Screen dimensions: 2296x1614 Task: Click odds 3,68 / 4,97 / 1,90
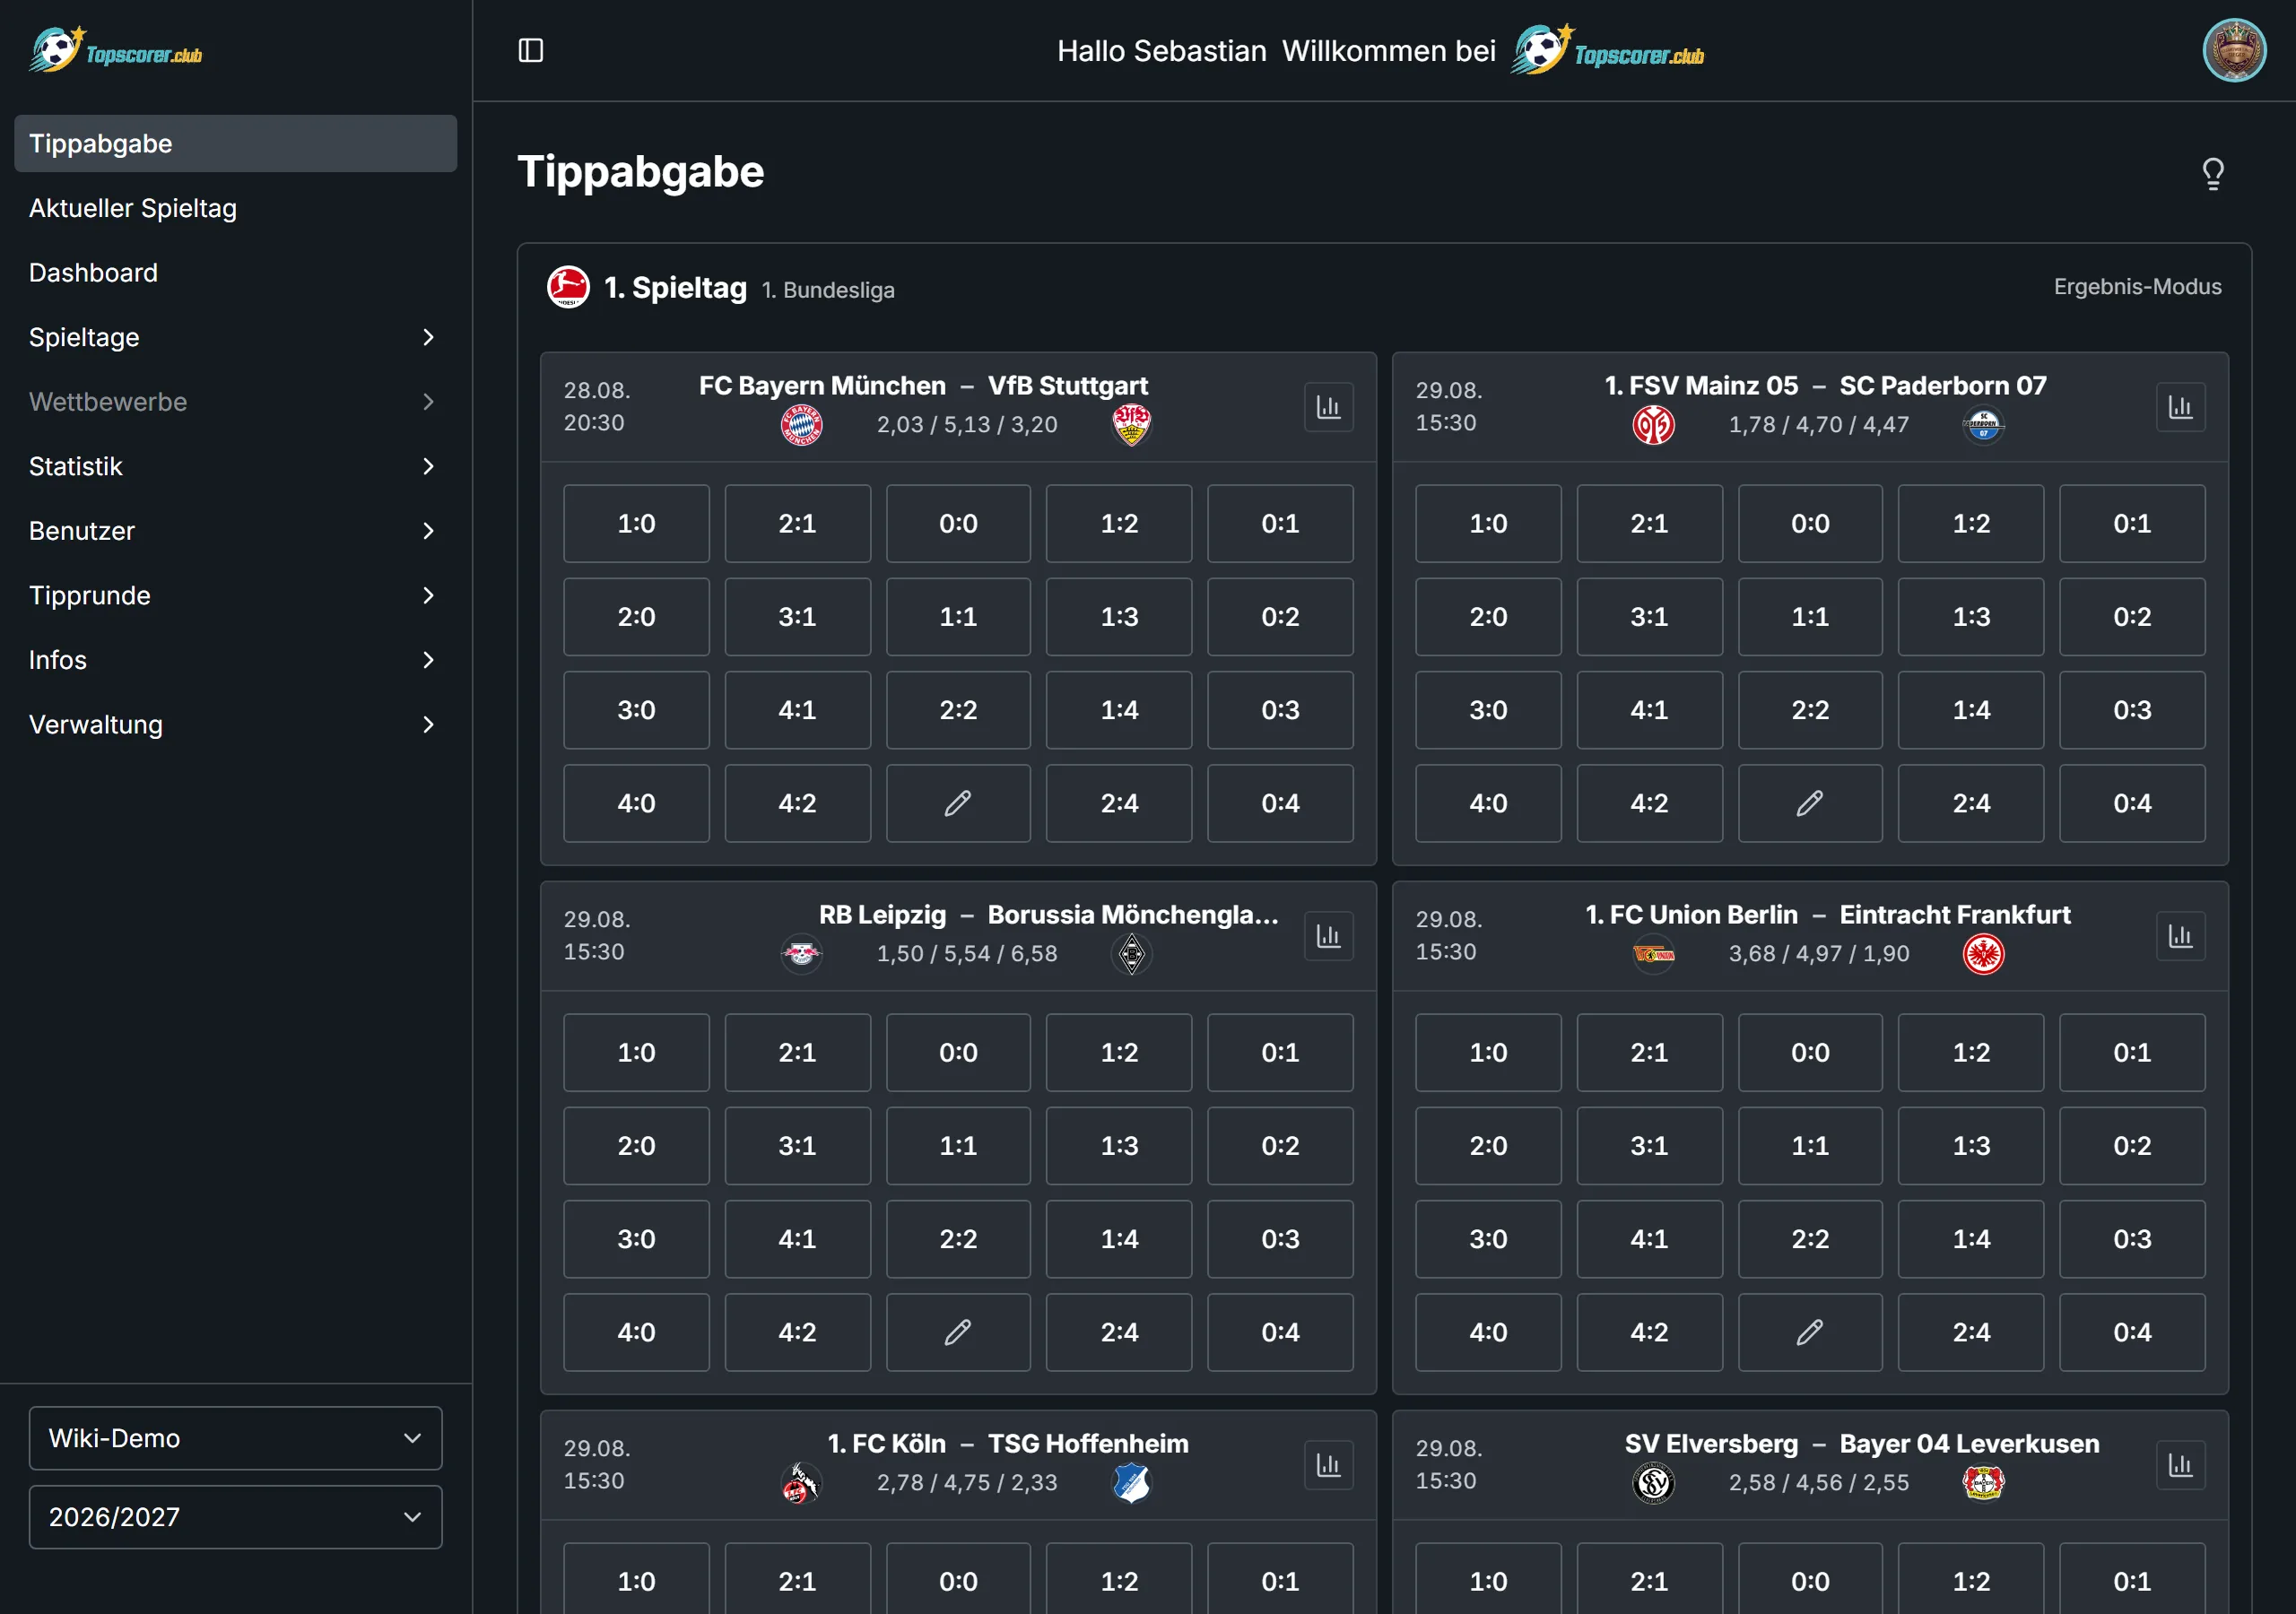pos(1819,954)
